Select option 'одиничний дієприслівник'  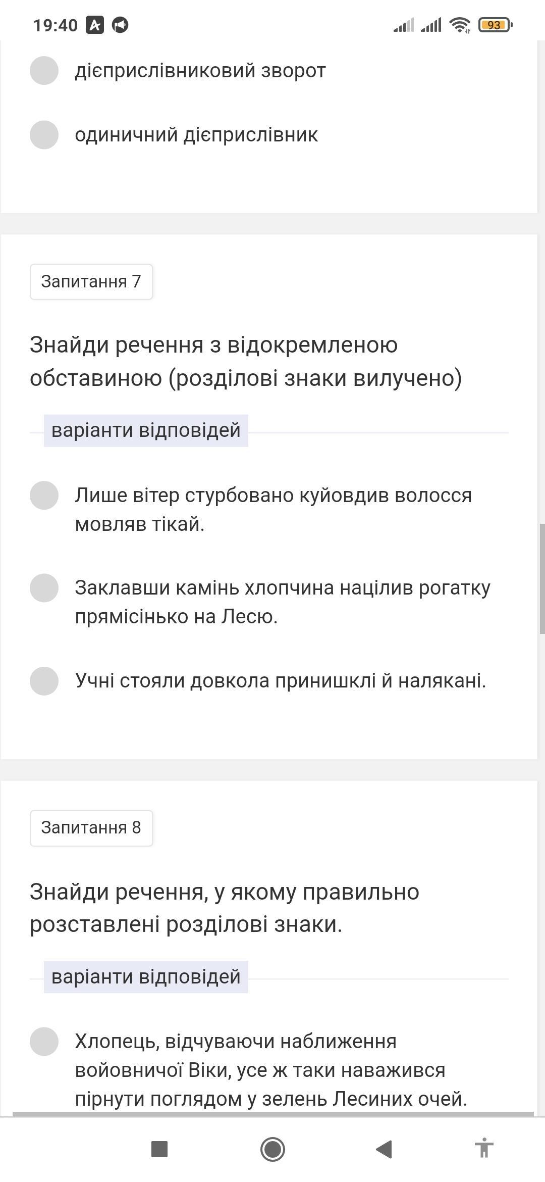pyautogui.click(x=44, y=135)
